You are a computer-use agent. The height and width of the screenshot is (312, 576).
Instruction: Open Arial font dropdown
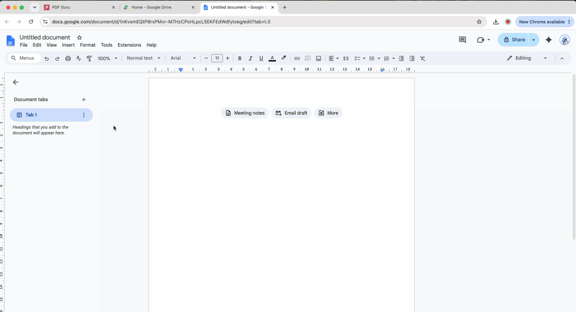coord(183,58)
